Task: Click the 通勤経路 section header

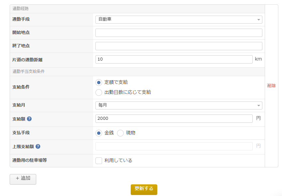Action: pos(21,9)
